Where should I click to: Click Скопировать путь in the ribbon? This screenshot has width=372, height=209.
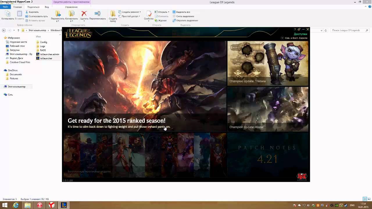[x=36, y=16]
